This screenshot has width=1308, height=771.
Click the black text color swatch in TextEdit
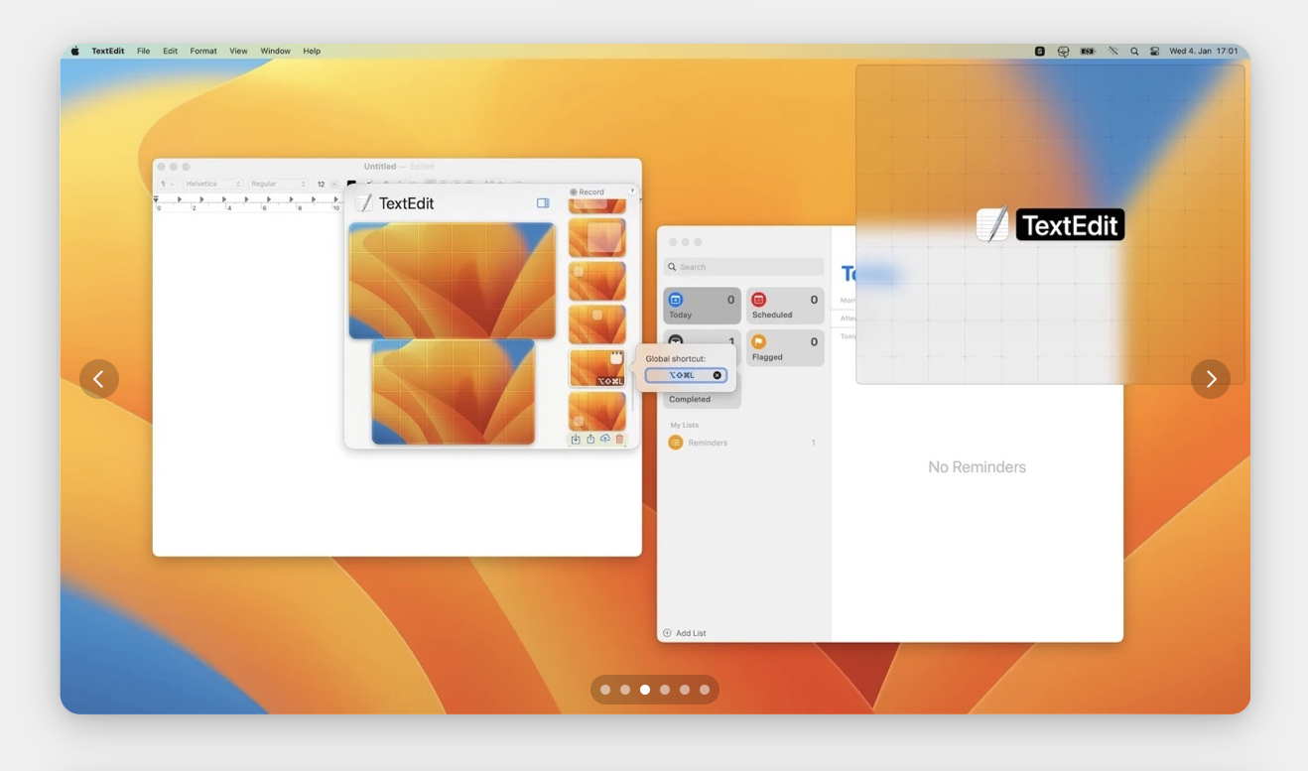click(x=350, y=184)
